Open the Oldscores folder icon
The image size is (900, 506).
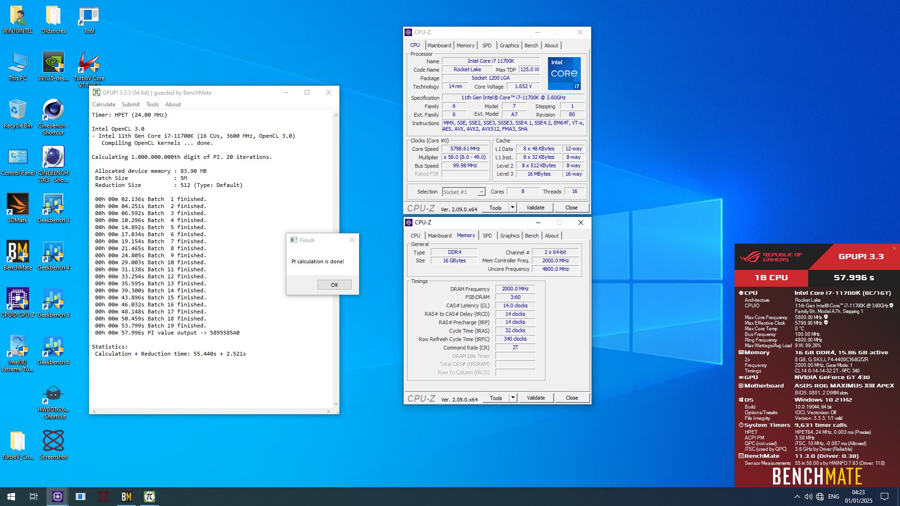tap(53, 20)
